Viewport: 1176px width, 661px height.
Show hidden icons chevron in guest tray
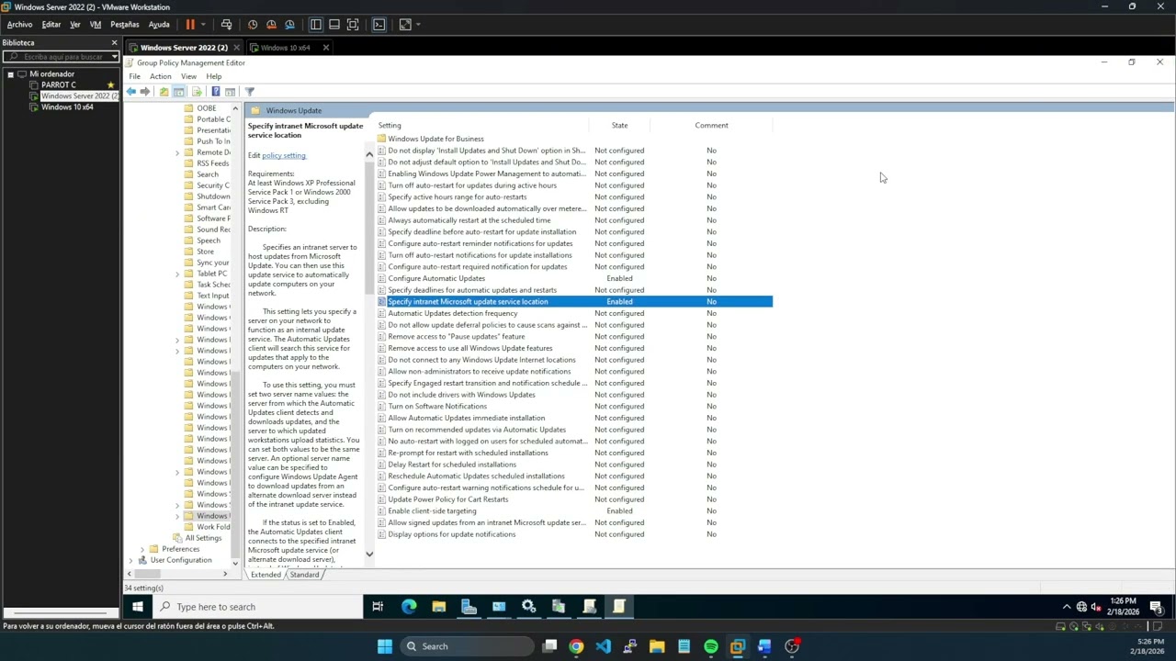pyautogui.click(x=1067, y=607)
